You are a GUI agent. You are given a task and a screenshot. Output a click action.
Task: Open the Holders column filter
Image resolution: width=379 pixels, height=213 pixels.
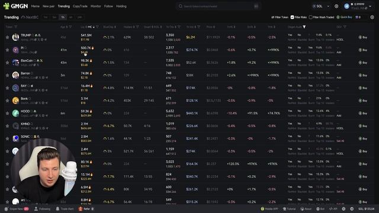click(137, 27)
